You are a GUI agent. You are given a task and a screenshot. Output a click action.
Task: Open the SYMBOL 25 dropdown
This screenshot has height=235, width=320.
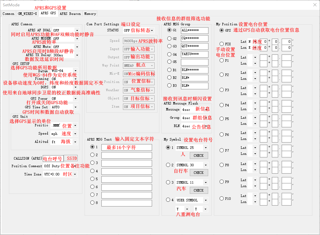click(206, 148)
